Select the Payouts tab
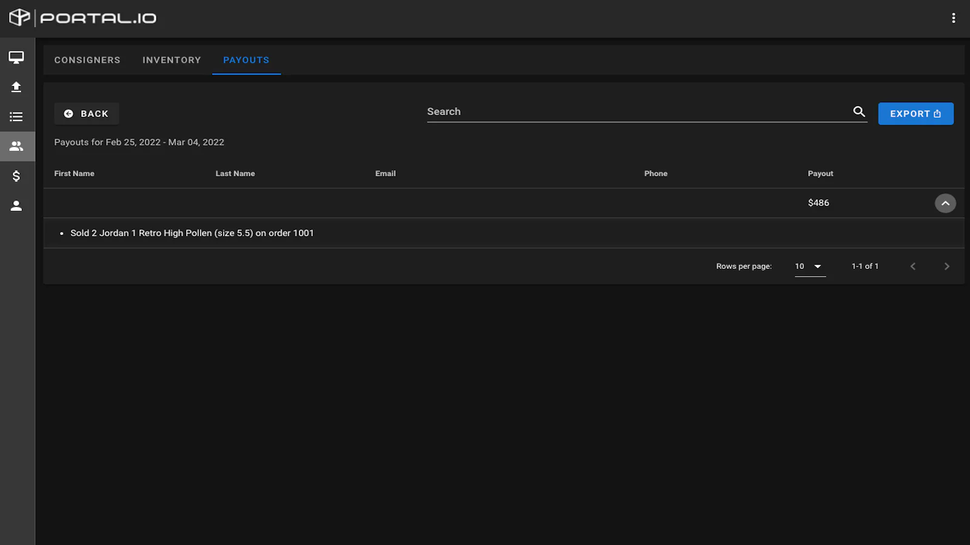This screenshot has height=545, width=970. pyautogui.click(x=246, y=60)
